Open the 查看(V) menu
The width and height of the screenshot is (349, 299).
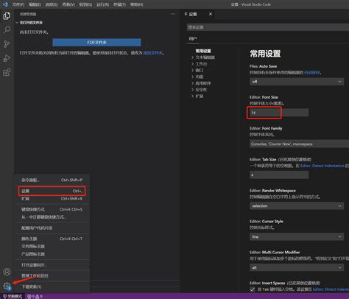(68, 4)
